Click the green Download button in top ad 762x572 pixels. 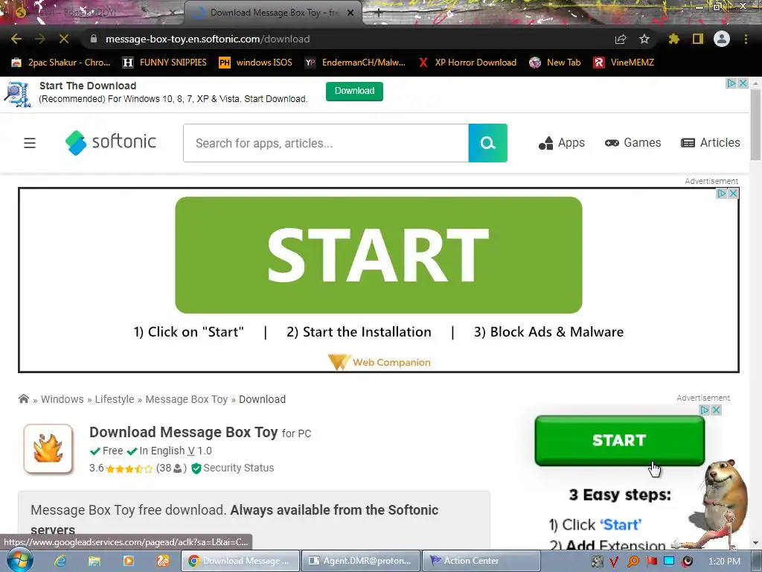354,91
